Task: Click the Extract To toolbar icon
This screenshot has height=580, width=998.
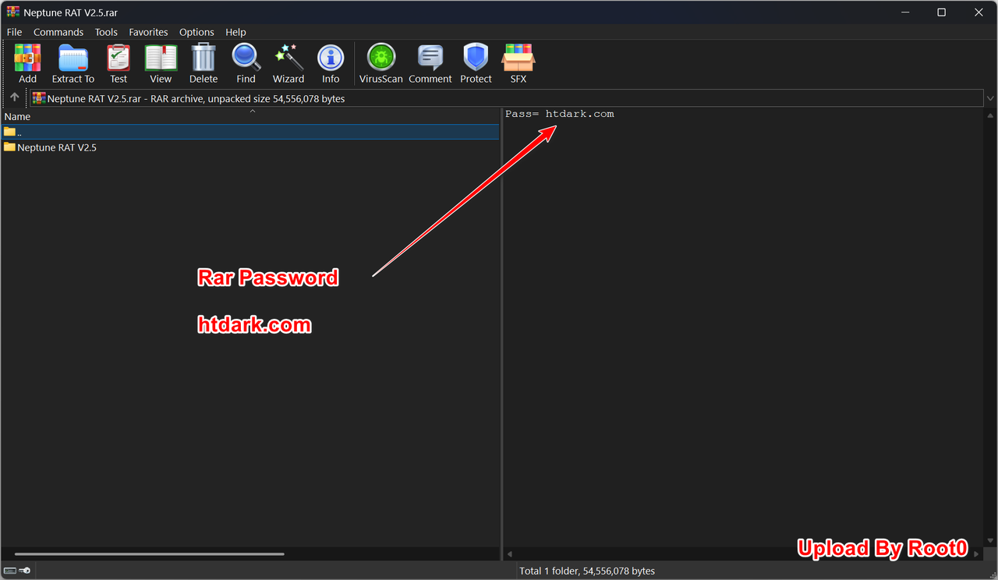Action: [x=73, y=63]
